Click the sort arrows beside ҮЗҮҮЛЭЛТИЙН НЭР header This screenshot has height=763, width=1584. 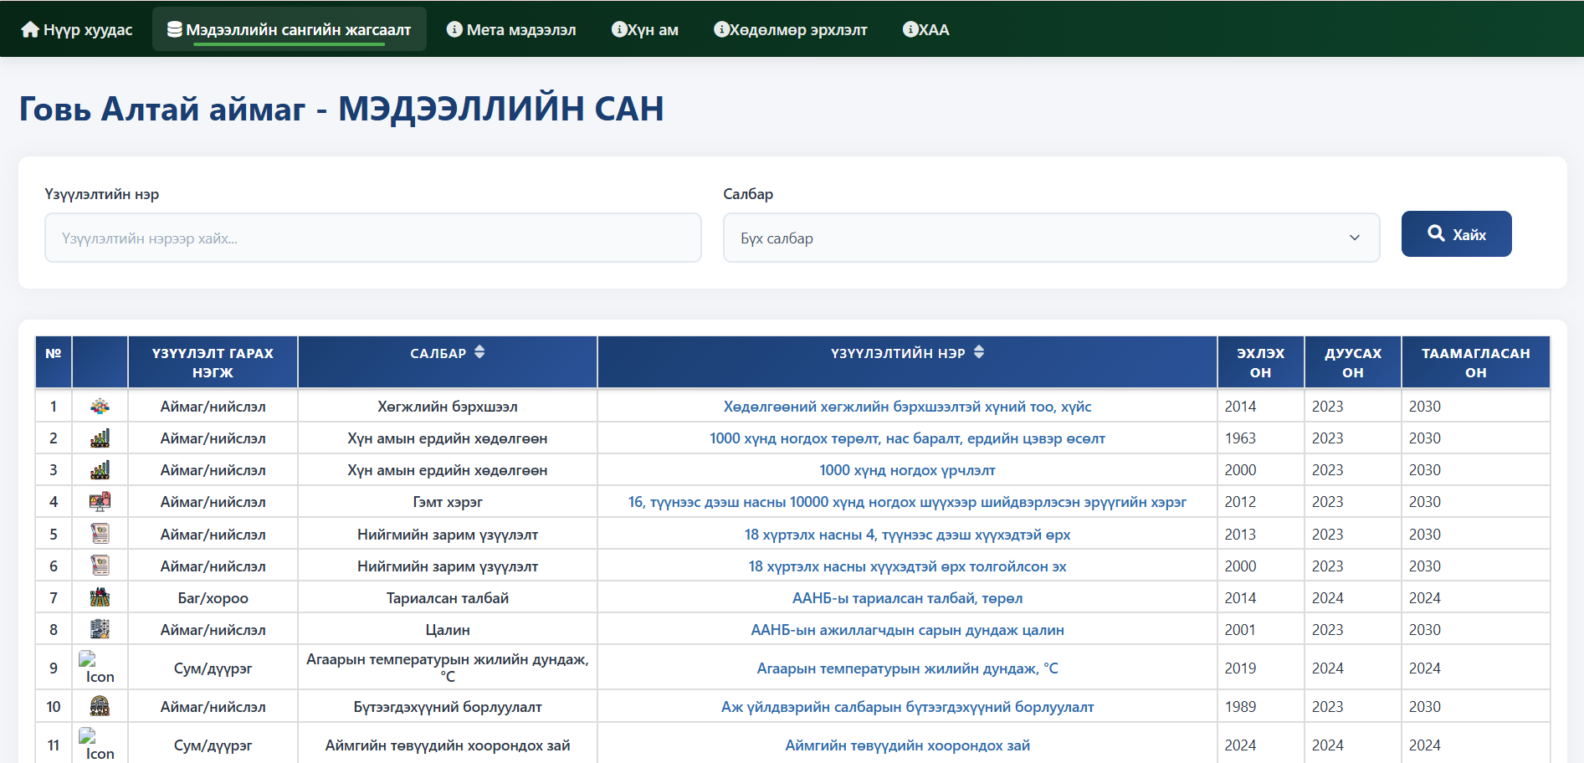pyautogui.click(x=979, y=352)
